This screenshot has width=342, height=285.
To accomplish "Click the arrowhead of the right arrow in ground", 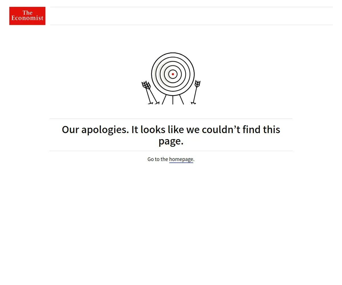I will tap(193, 103).
